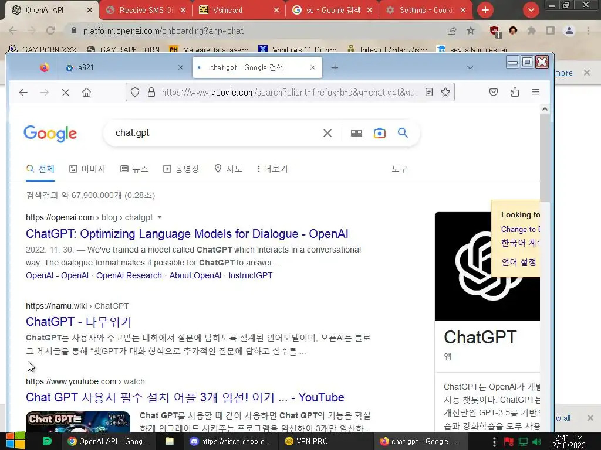Open Chrome three-dot menu
Screen dimensions: 601x450
coord(588,30)
